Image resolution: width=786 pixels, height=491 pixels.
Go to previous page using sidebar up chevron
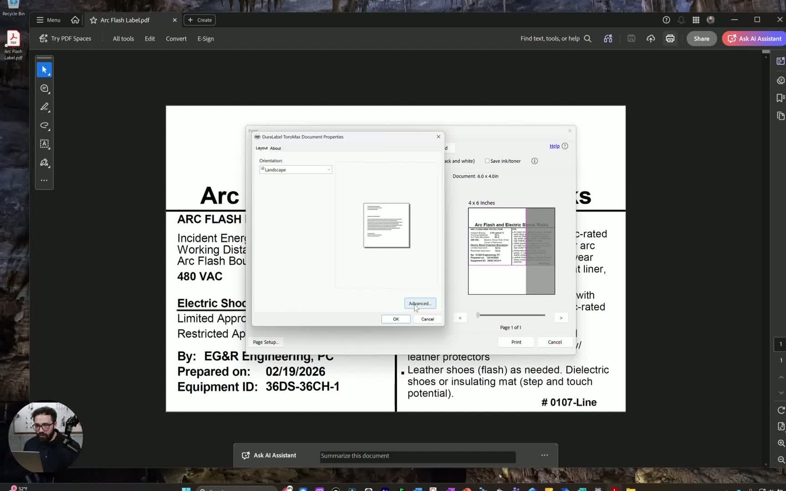(781, 377)
